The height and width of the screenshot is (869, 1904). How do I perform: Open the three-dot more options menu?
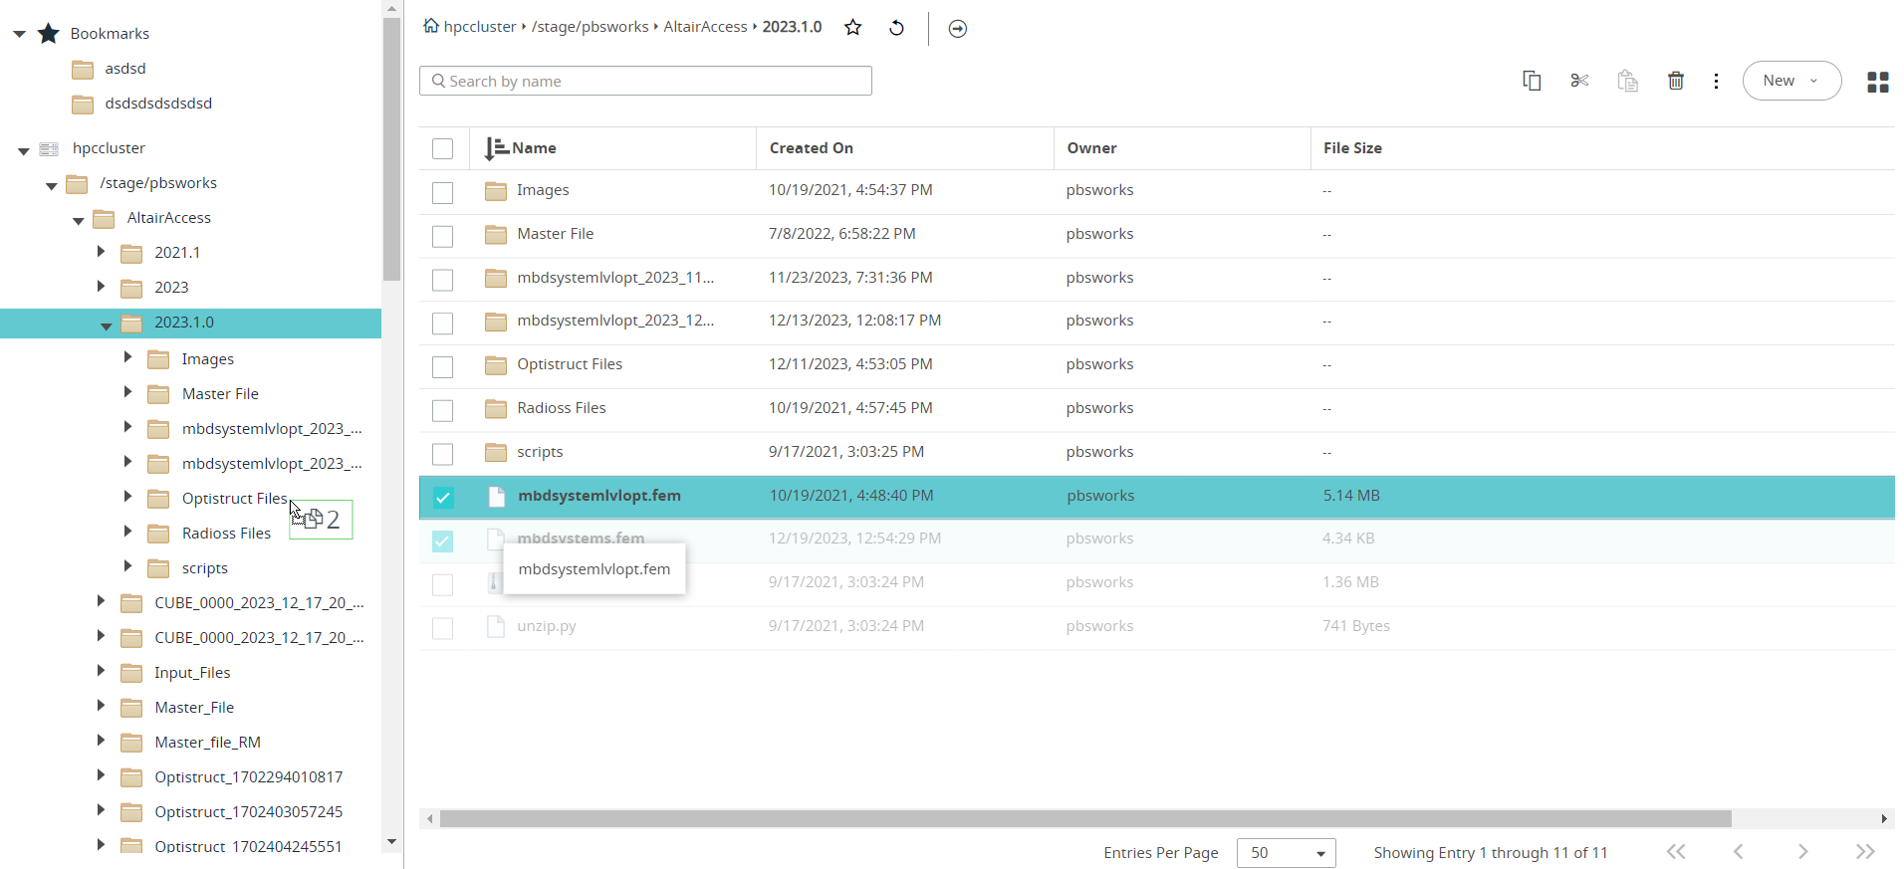[x=1716, y=81]
